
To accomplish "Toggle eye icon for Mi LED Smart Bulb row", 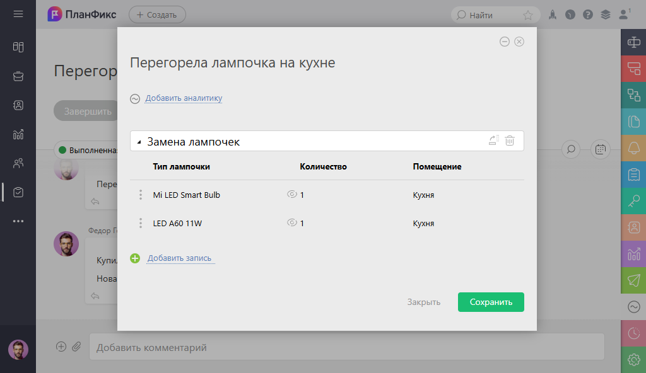I will click(291, 195).
